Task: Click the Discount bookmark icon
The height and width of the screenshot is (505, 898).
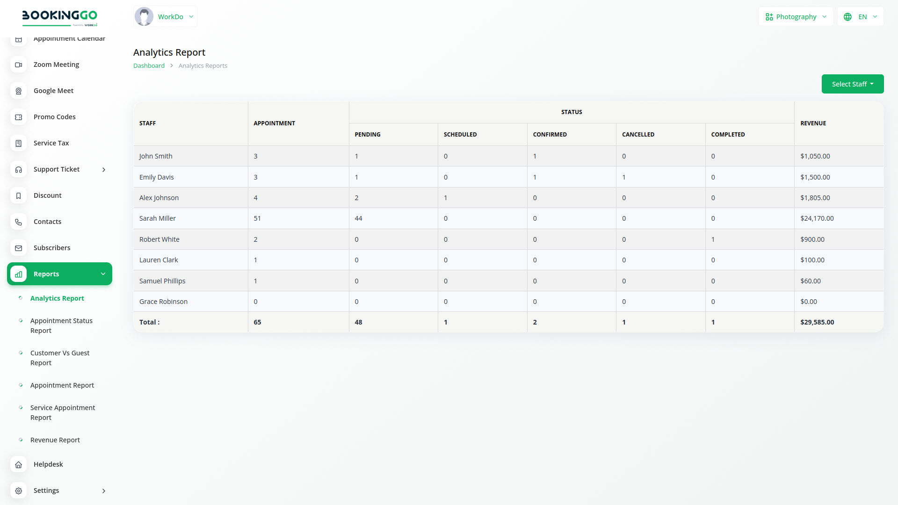Action: [x=19, y=195]
